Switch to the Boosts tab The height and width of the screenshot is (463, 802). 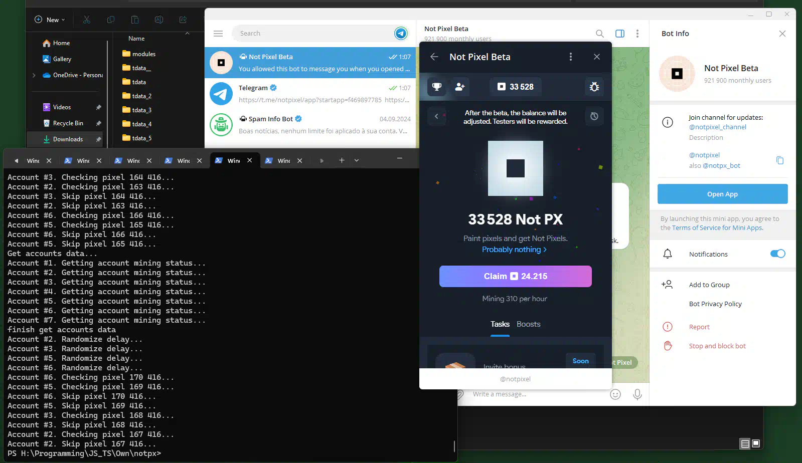[x=528, y=324]
